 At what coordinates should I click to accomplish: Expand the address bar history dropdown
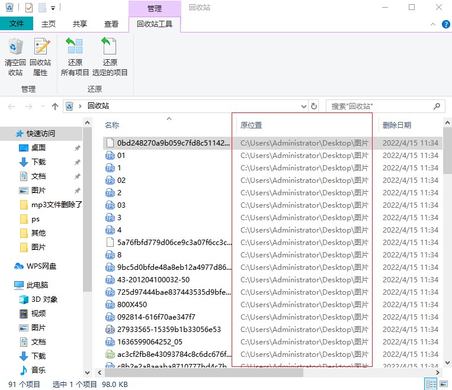(x=303, y=107)
